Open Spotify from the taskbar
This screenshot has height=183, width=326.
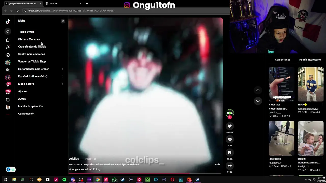coord(64,180)
